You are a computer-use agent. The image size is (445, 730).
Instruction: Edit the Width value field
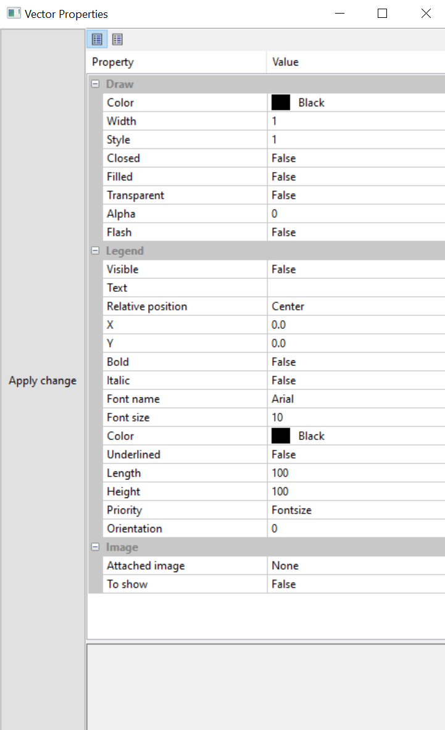click(x=355, y=121)
